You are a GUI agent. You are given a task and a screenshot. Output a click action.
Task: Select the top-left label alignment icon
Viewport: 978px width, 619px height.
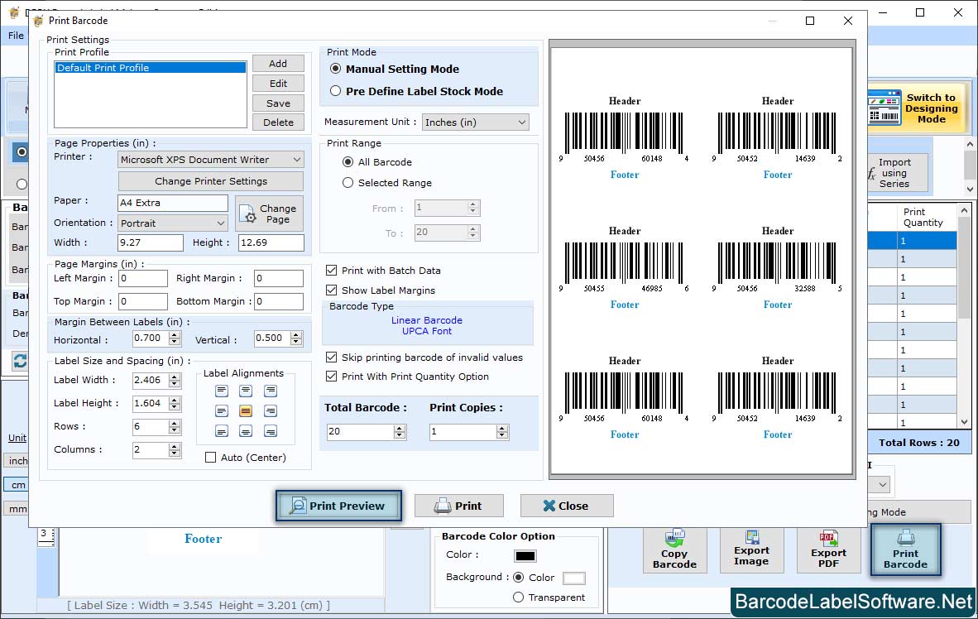pos(221,391)
